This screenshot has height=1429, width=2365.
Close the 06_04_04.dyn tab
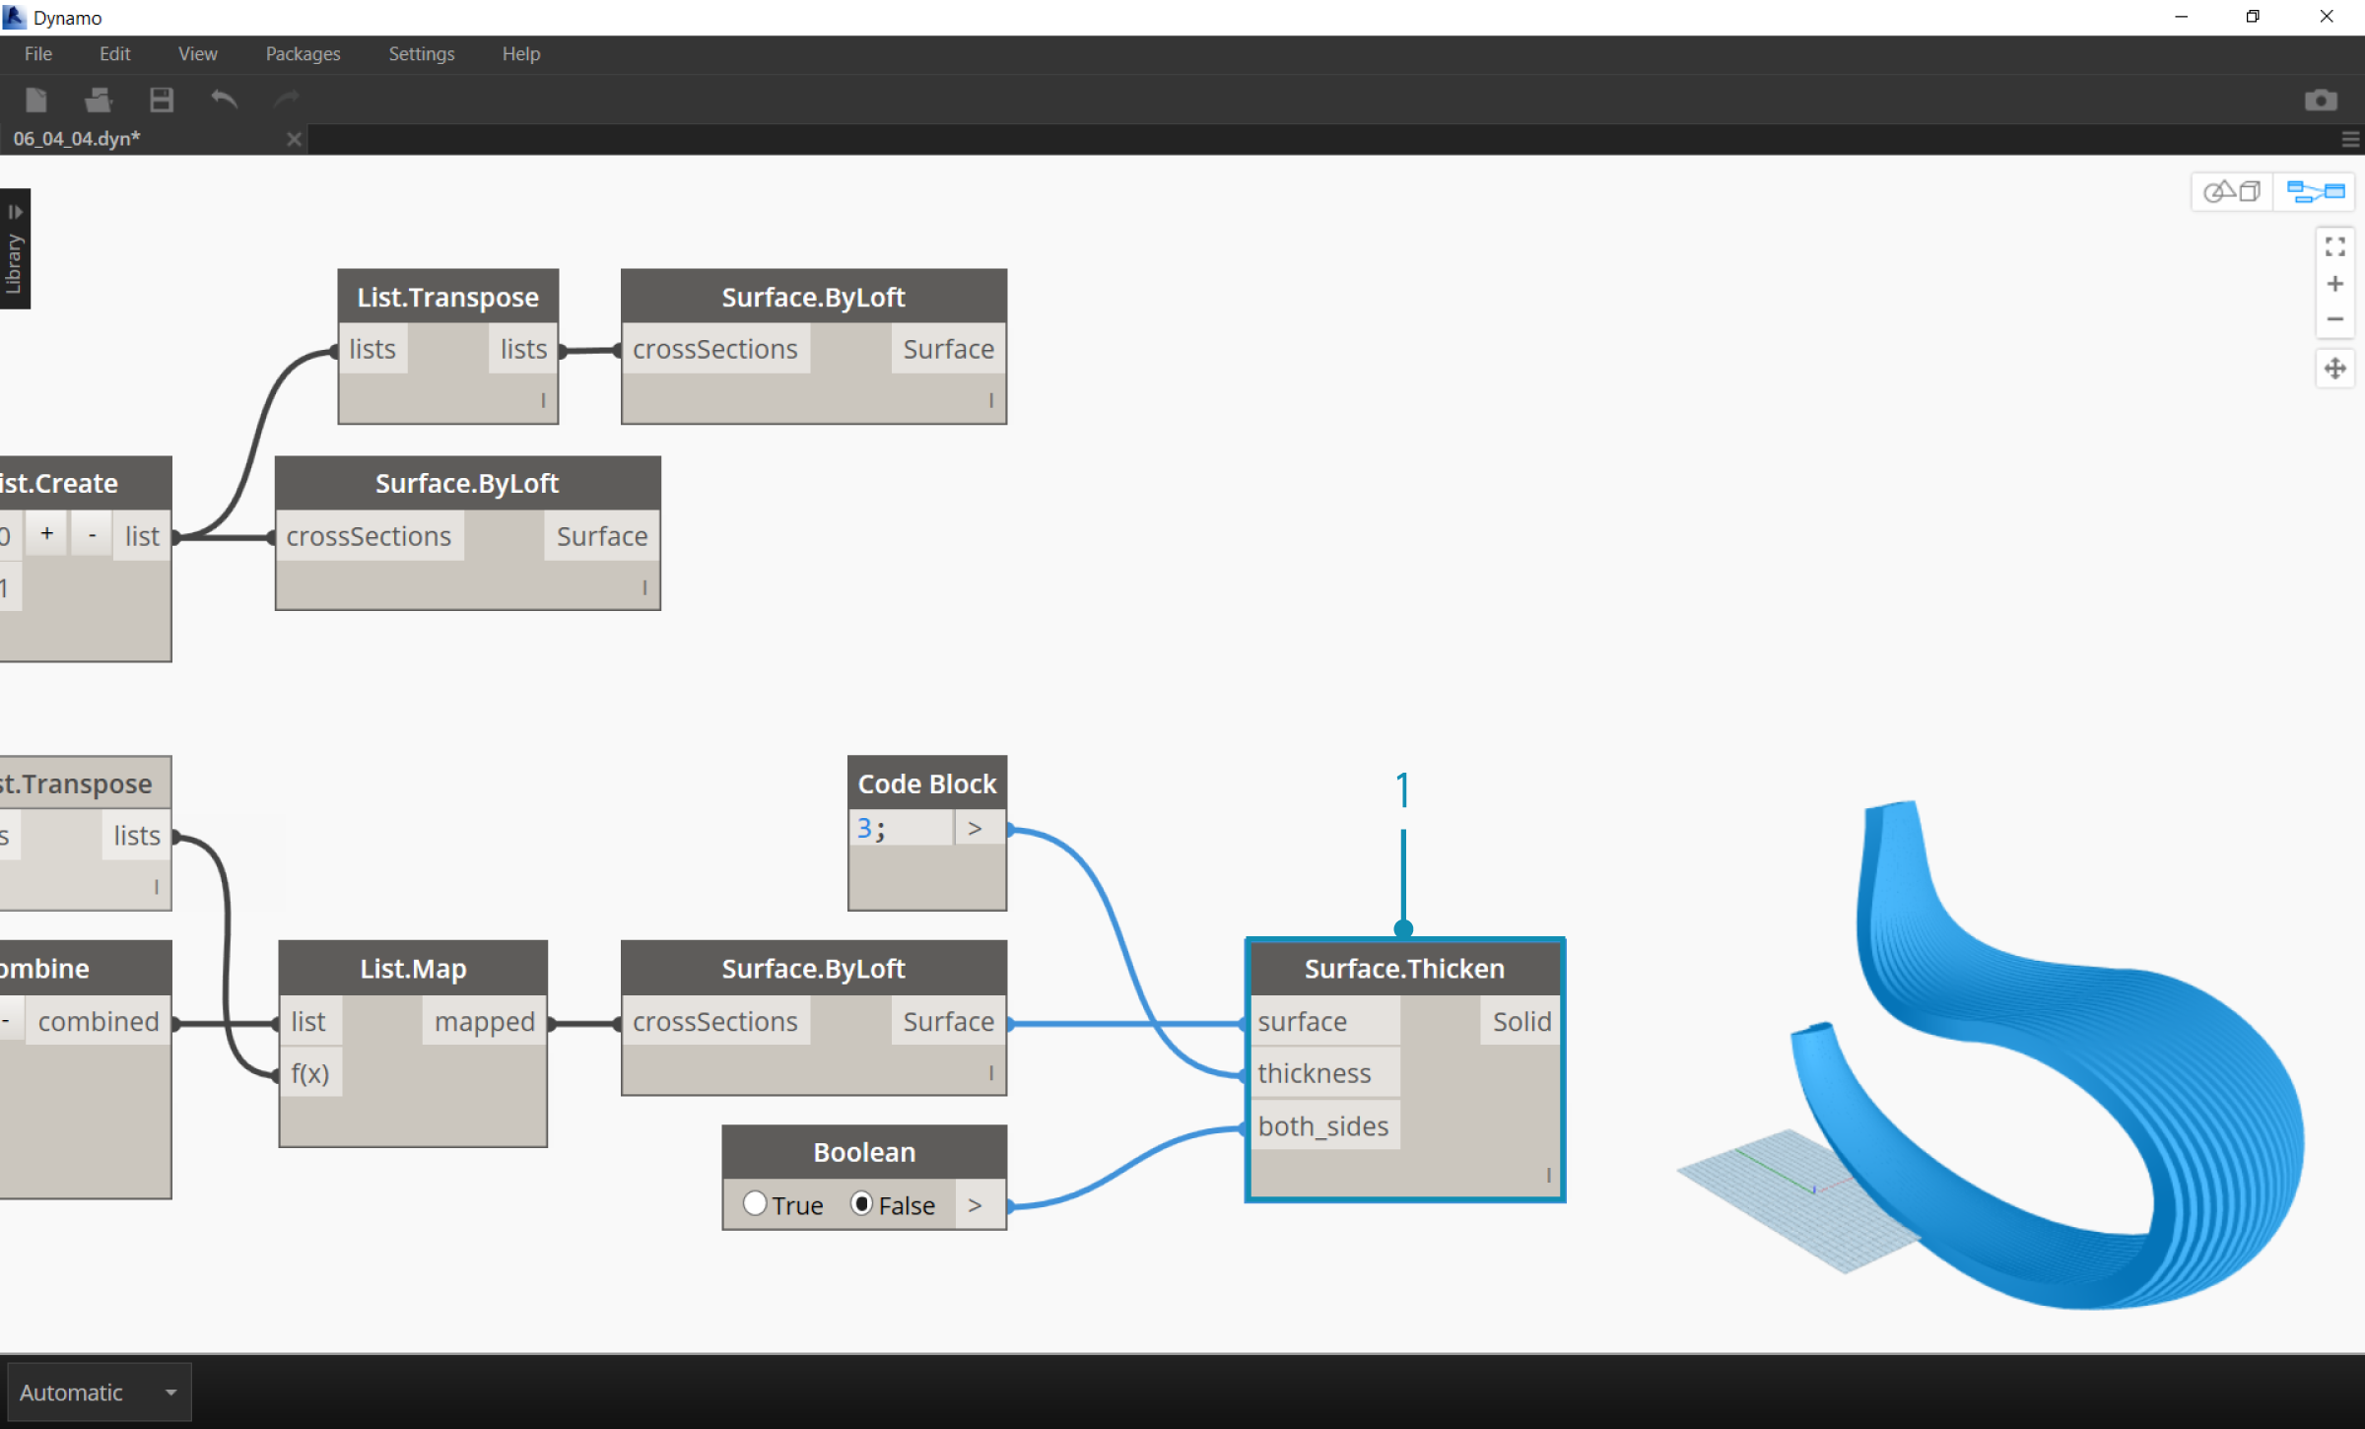(x=294, y=139)
